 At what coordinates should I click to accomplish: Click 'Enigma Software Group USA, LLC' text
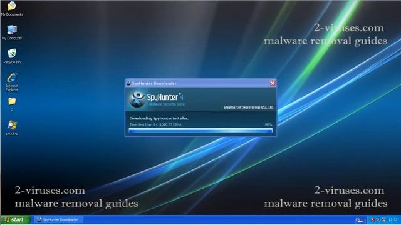pos(249,107)
